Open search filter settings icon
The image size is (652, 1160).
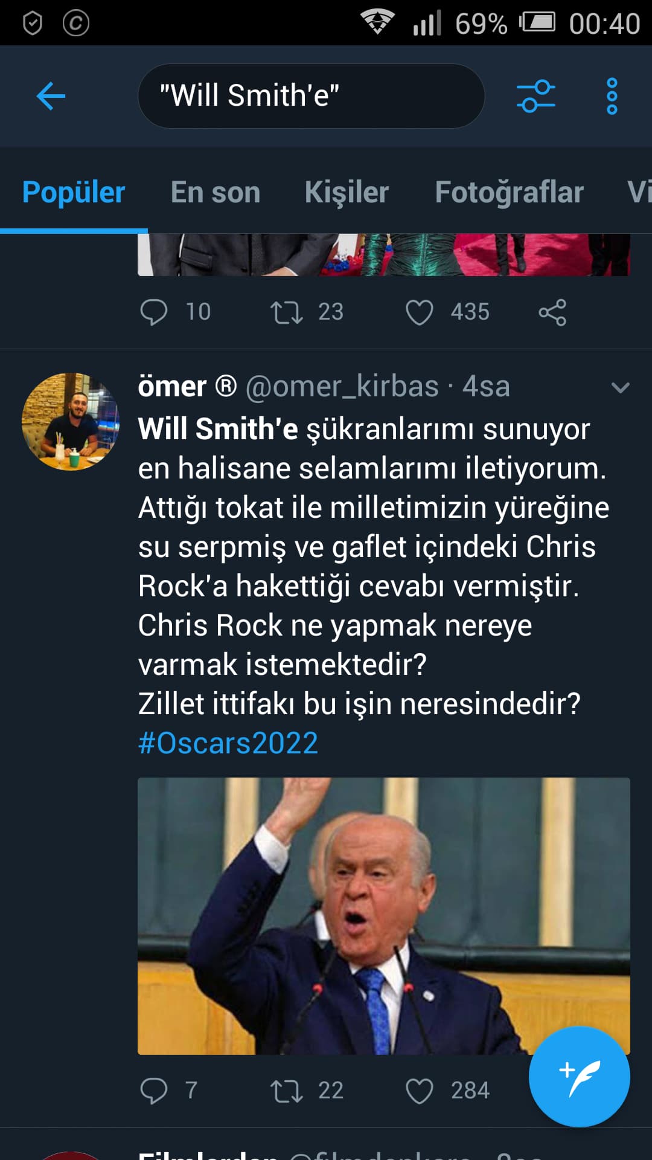(x=535, y=96)
